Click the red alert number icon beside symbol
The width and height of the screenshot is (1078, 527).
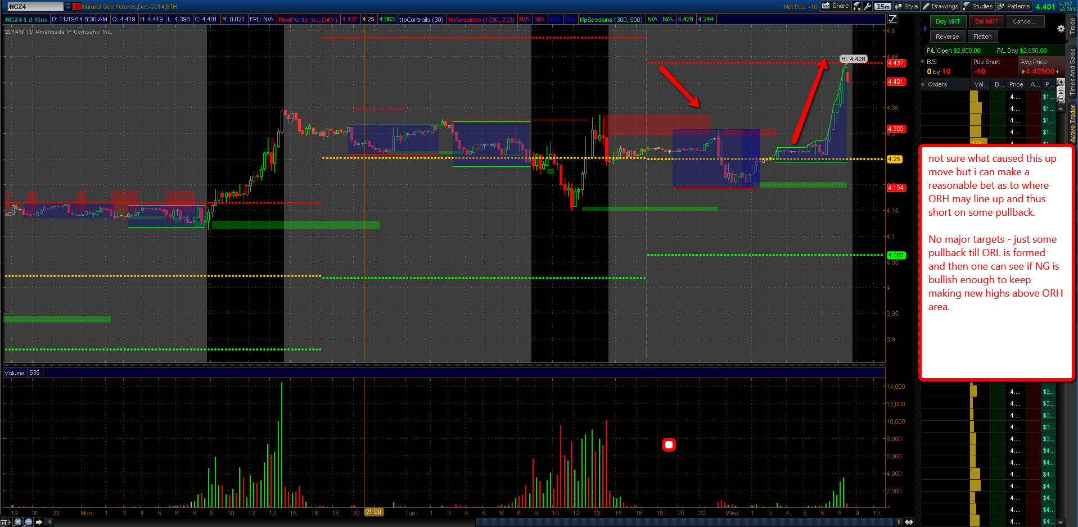pos(77,7)
